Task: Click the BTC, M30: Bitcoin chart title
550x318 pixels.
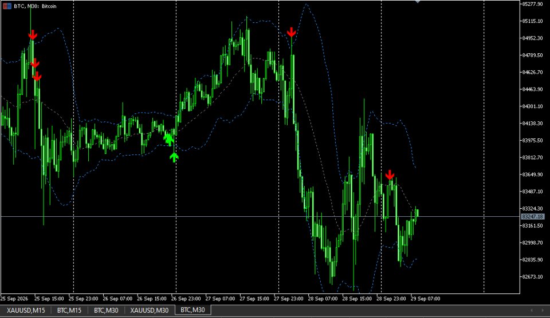Action: (x=35, y=6)
